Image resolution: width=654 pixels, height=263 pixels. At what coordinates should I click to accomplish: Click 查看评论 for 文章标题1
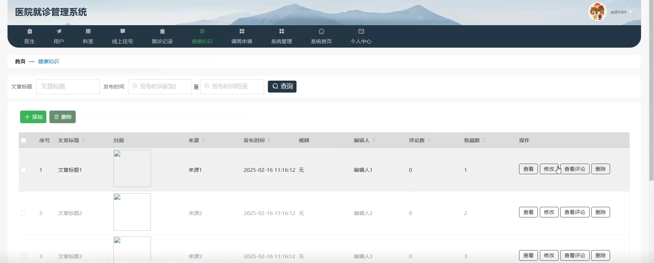click(x=575, y=169)
